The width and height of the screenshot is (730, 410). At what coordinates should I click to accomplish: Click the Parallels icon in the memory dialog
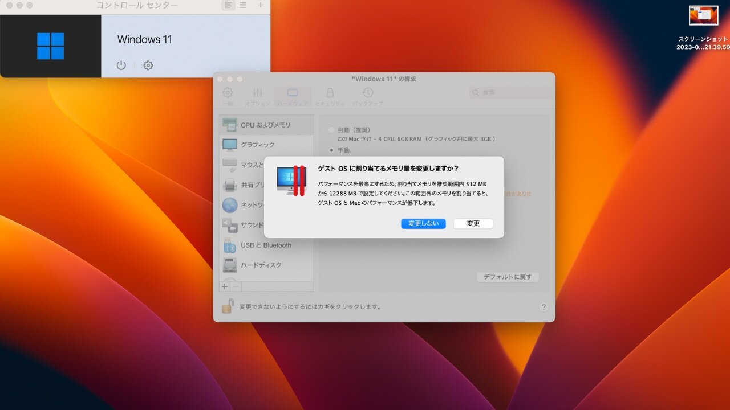[x=291, y=181]
